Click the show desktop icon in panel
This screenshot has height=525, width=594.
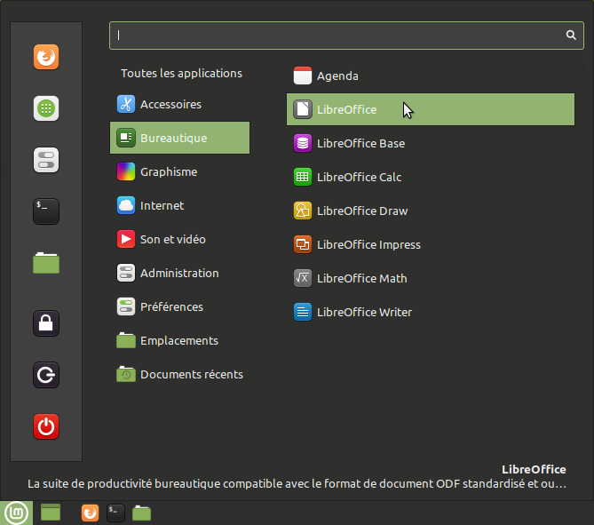51,513
